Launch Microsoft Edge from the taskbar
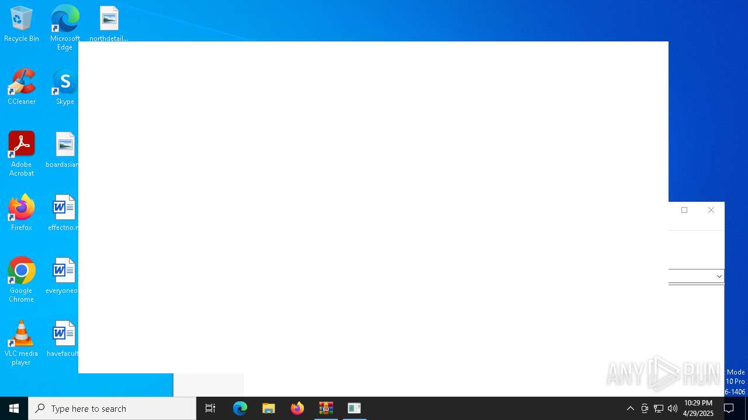 [x=240, y=408]
